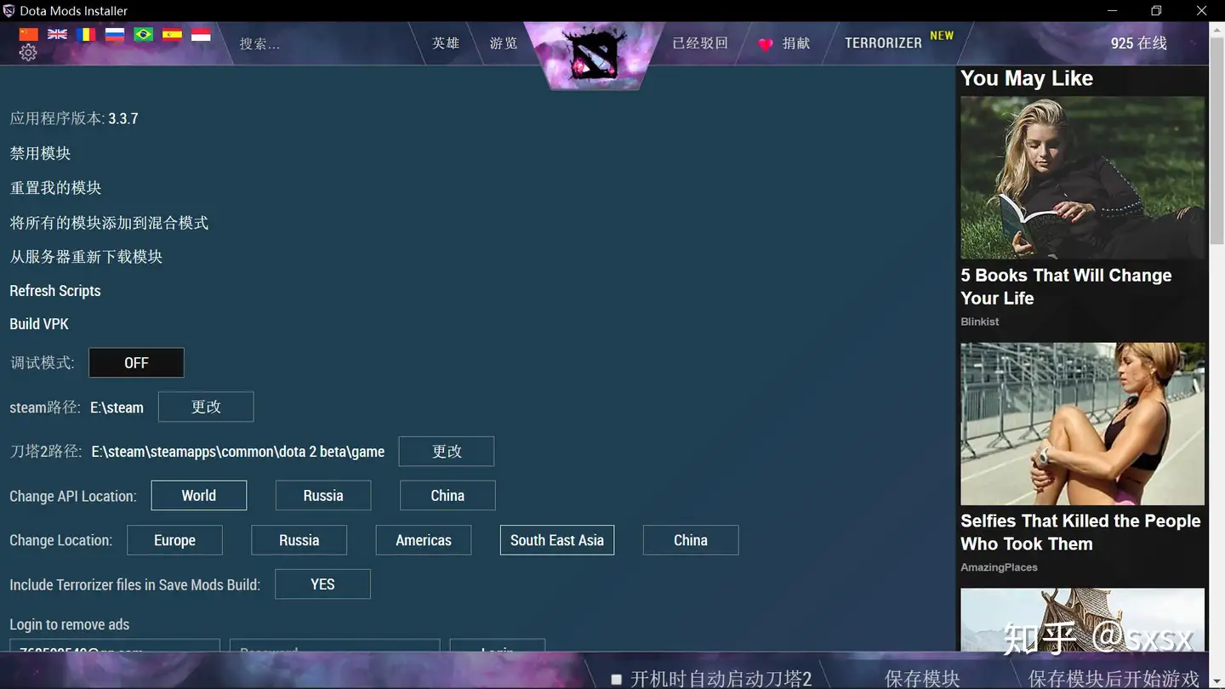Click 重置我的模块 link
This screenshot has width=1225, height=689.
coord(55,188)
